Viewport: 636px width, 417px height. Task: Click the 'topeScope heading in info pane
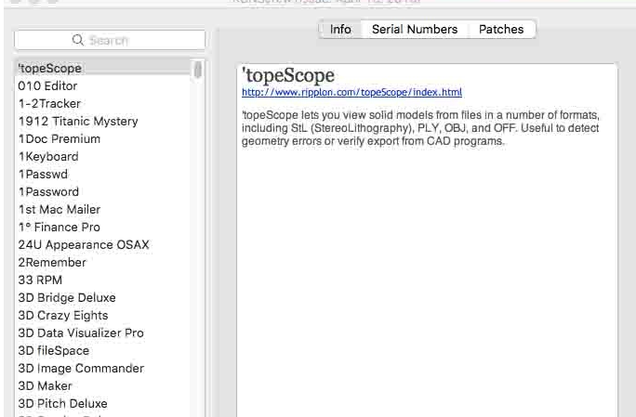288,75
